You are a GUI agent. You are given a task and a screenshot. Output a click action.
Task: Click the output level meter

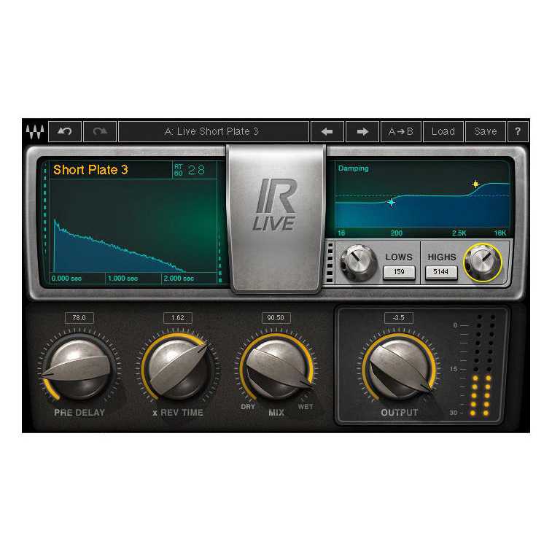pyautogui.click(x=481, y=365)
